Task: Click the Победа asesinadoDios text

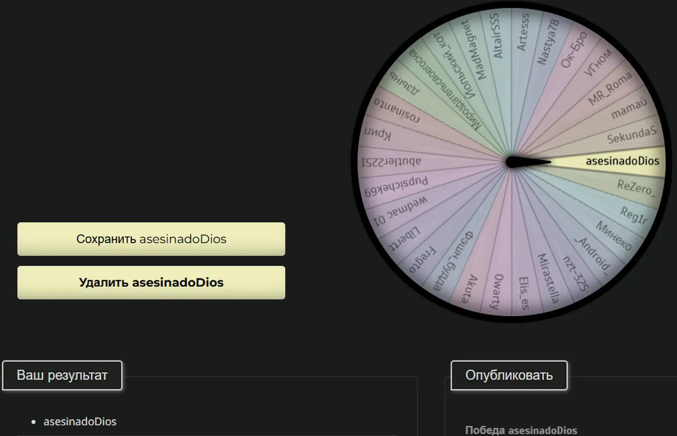Action: point(521,430)
